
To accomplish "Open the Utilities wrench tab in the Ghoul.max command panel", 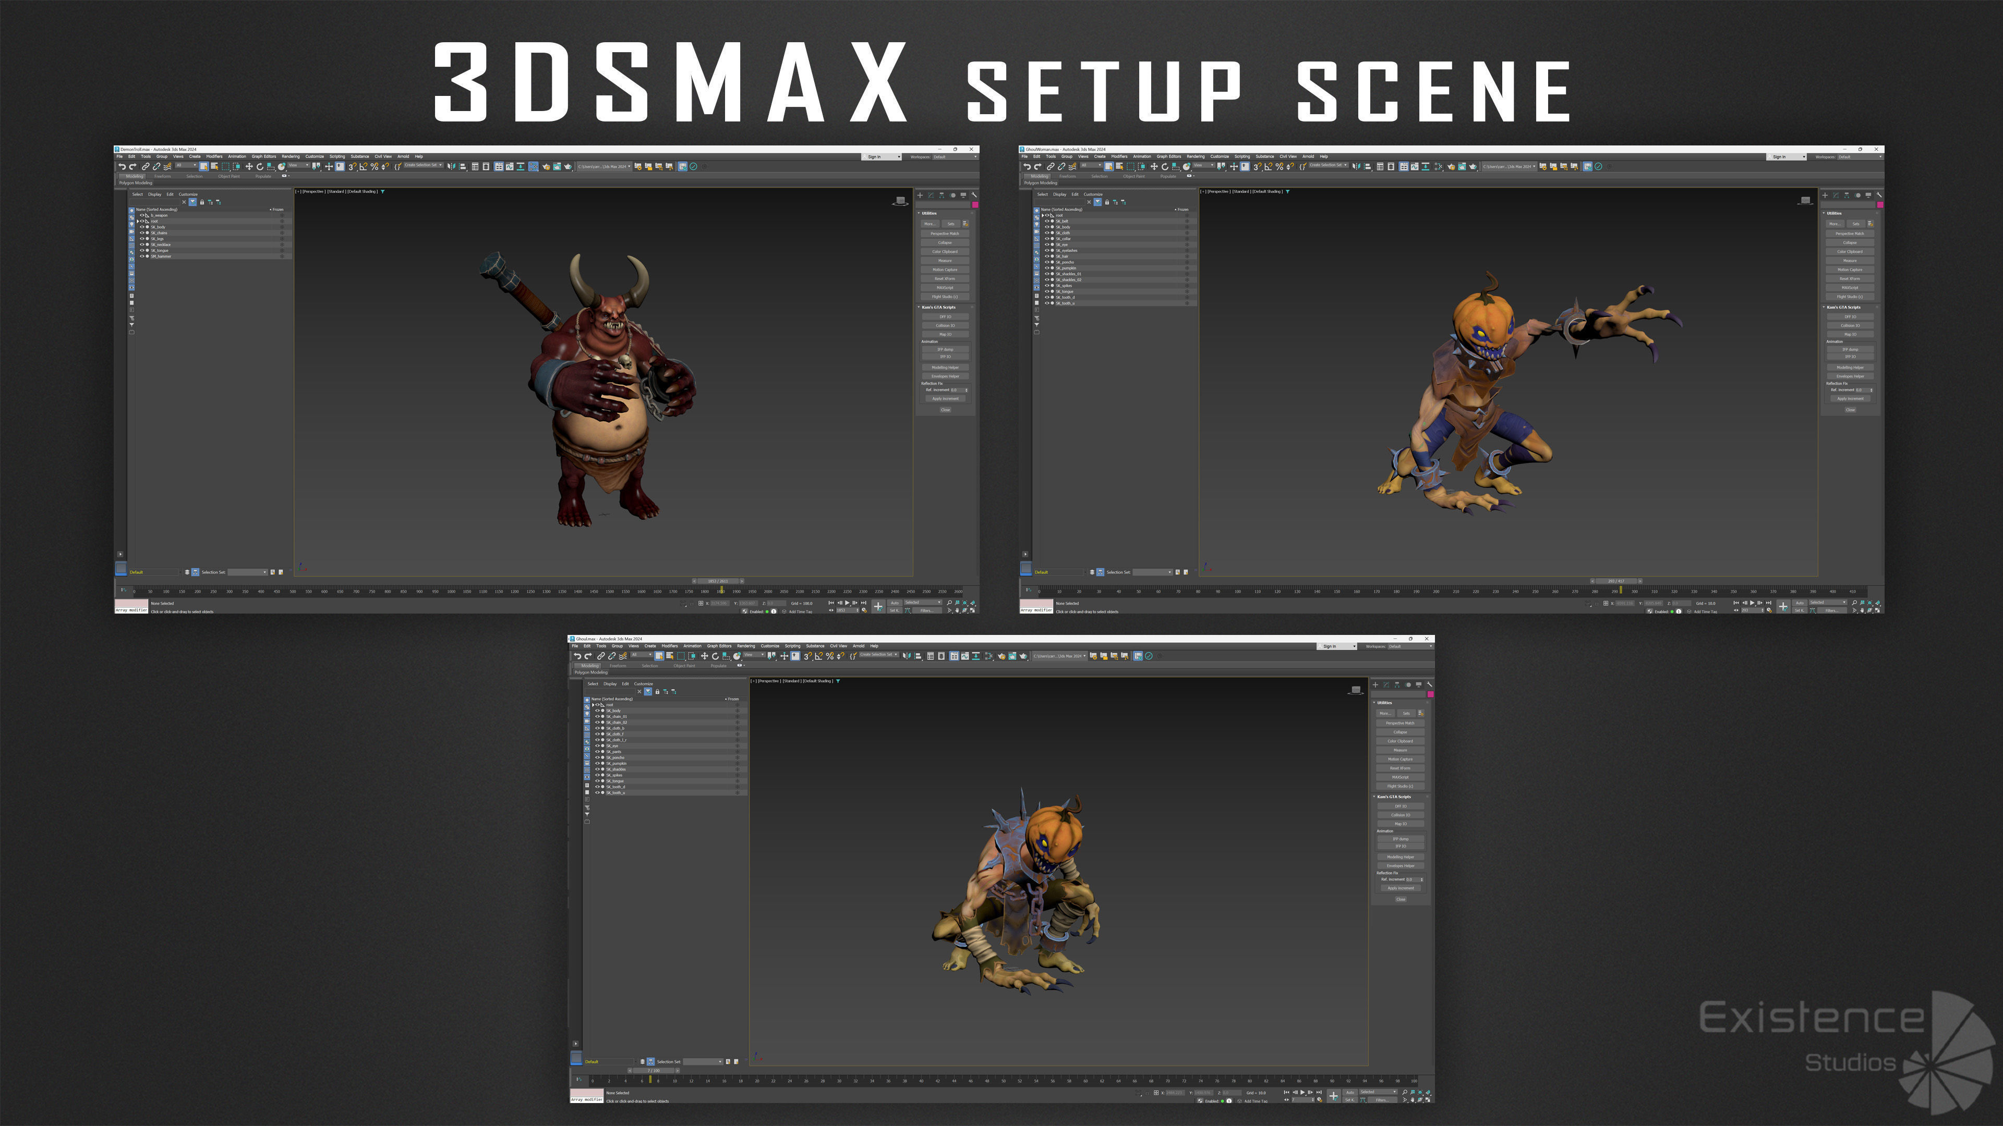I will 1429,684.
